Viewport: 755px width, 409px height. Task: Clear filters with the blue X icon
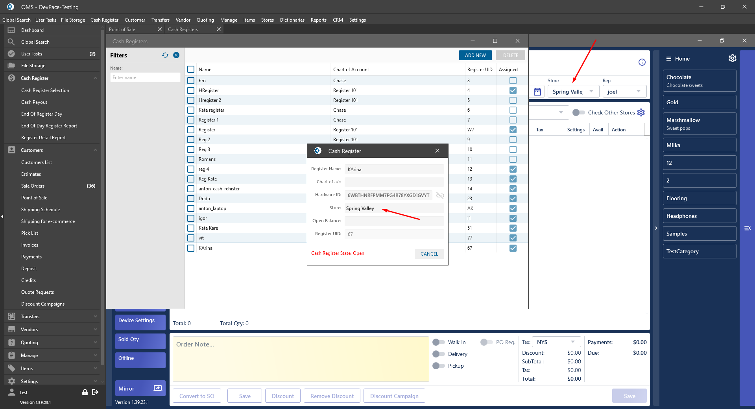pyautogui.click(x=176, y=55)
